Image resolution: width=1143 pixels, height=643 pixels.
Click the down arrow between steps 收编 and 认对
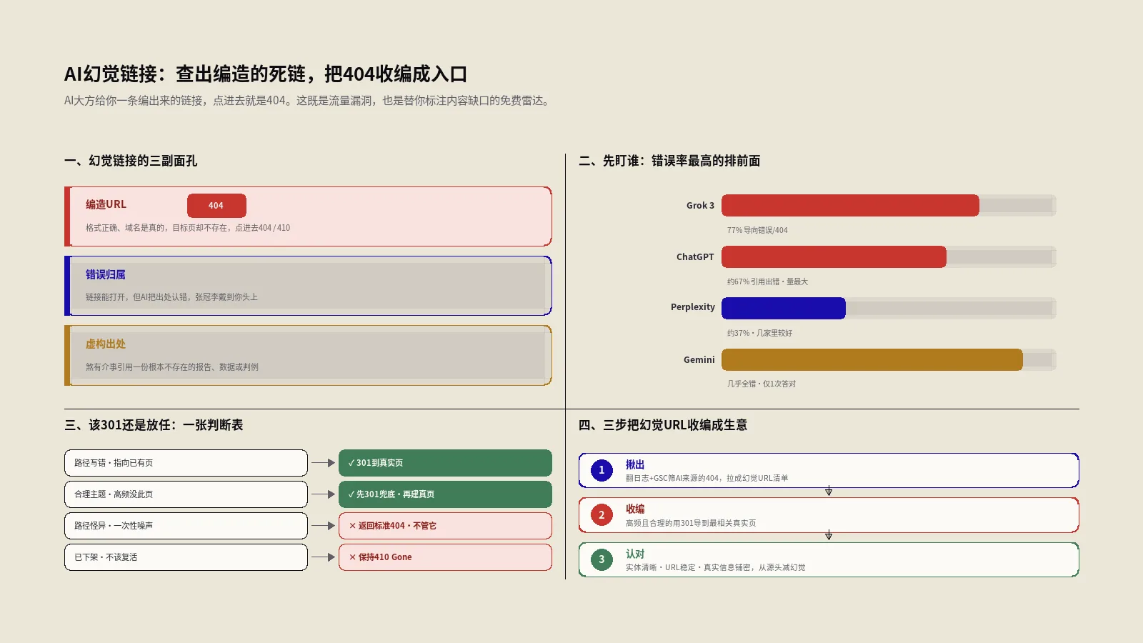[x=829, y=536]
